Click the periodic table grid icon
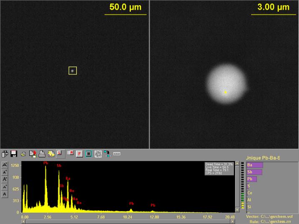Viewport: 299px width, 224px height. click(x=98, y=154)
